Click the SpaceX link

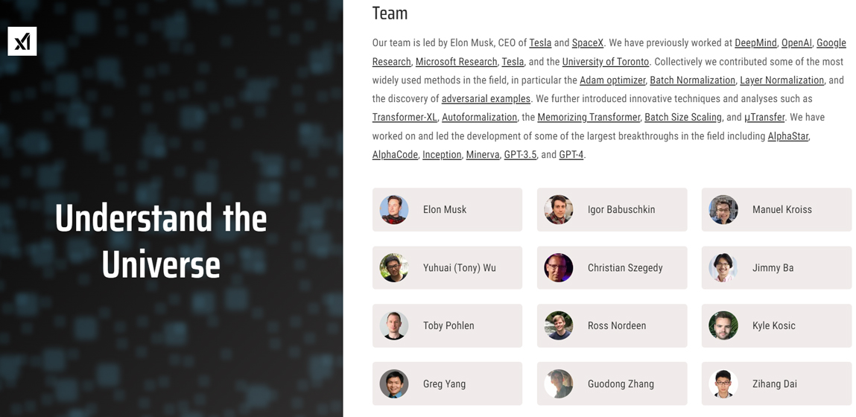pyautogui.click(x=587, y=43)
